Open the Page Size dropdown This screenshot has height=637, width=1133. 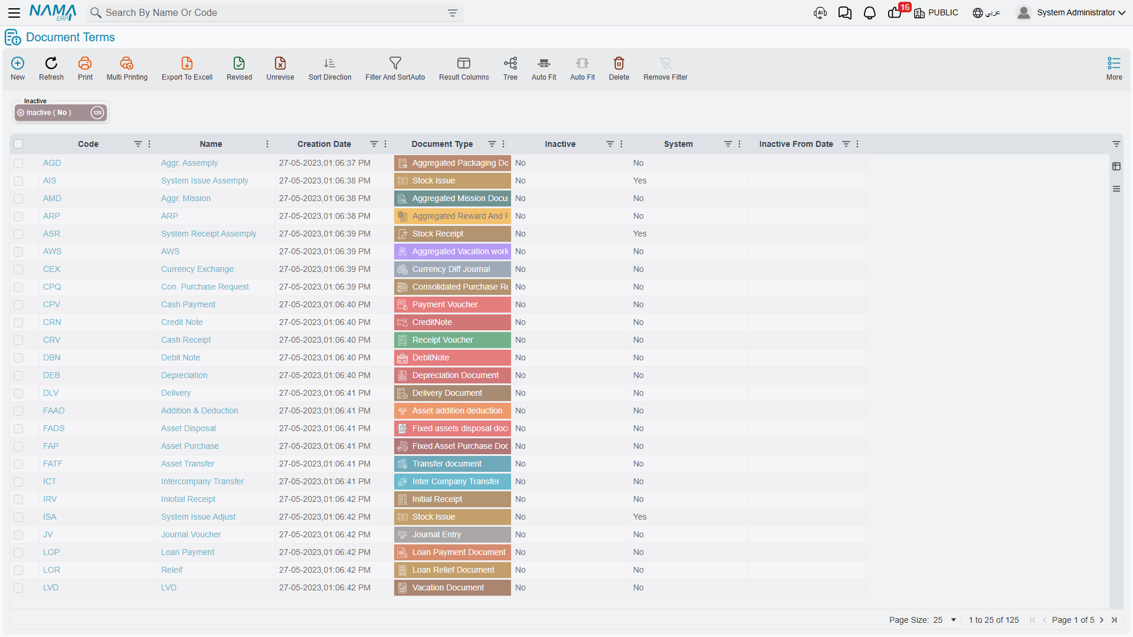click(945, 620)
